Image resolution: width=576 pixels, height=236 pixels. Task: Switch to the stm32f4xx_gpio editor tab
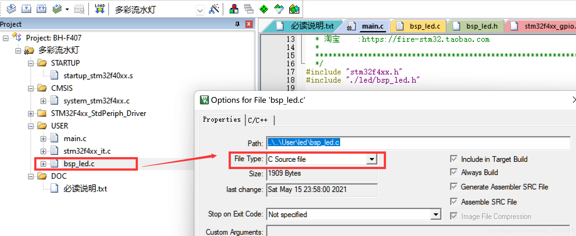[x=542, y=26]
